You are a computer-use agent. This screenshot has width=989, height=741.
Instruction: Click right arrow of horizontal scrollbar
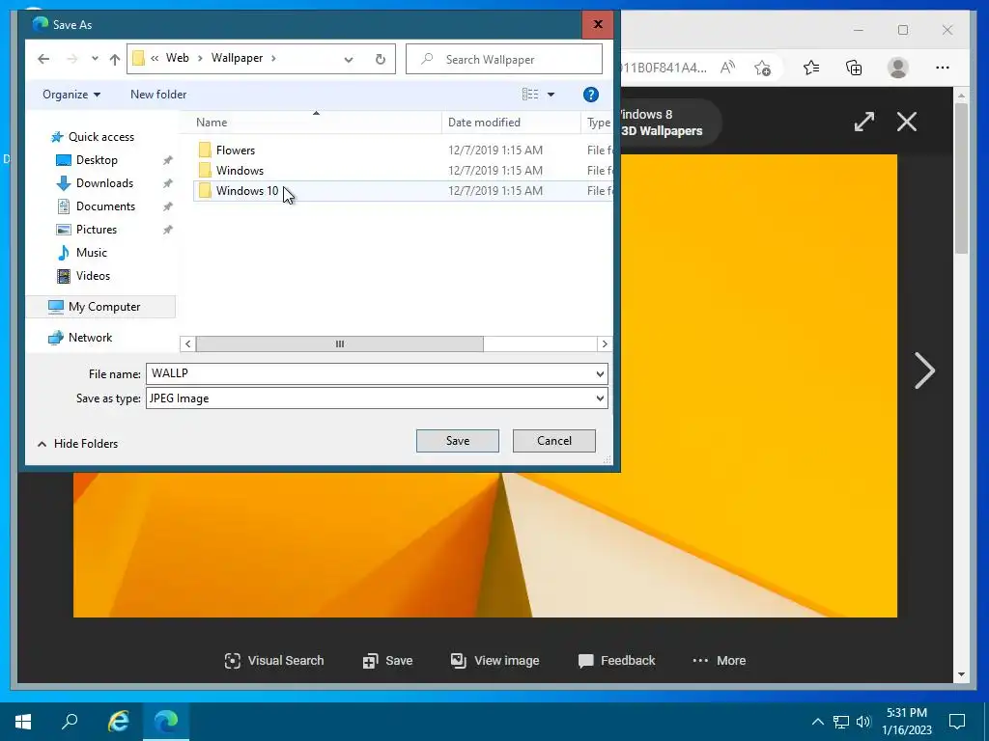pyautogui.click(x=605, y=344)
